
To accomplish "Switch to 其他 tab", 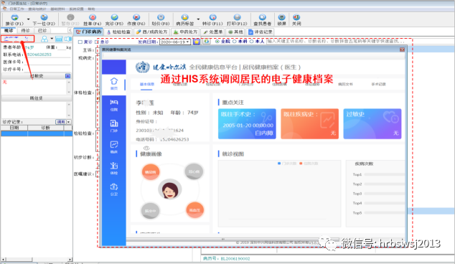I will coord(235,32).
